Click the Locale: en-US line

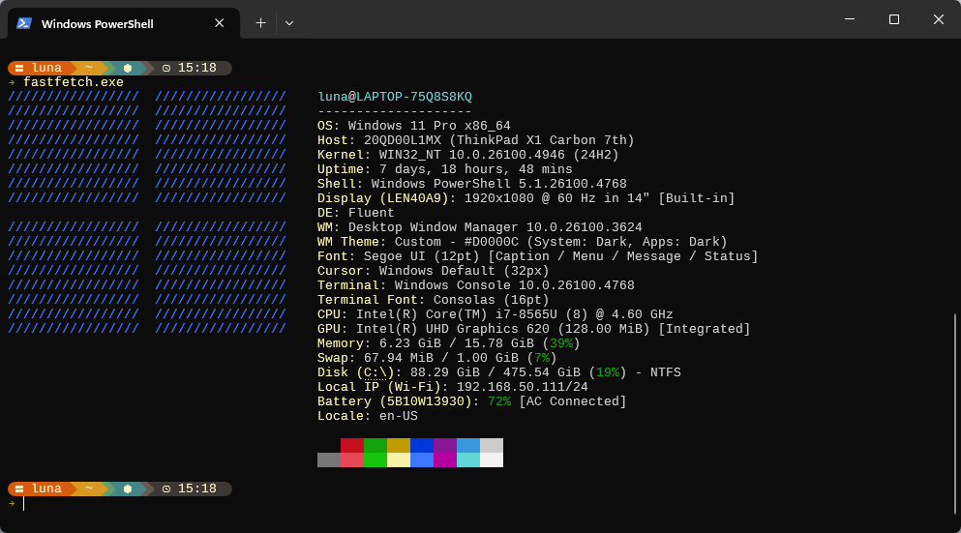click(368, 416)
